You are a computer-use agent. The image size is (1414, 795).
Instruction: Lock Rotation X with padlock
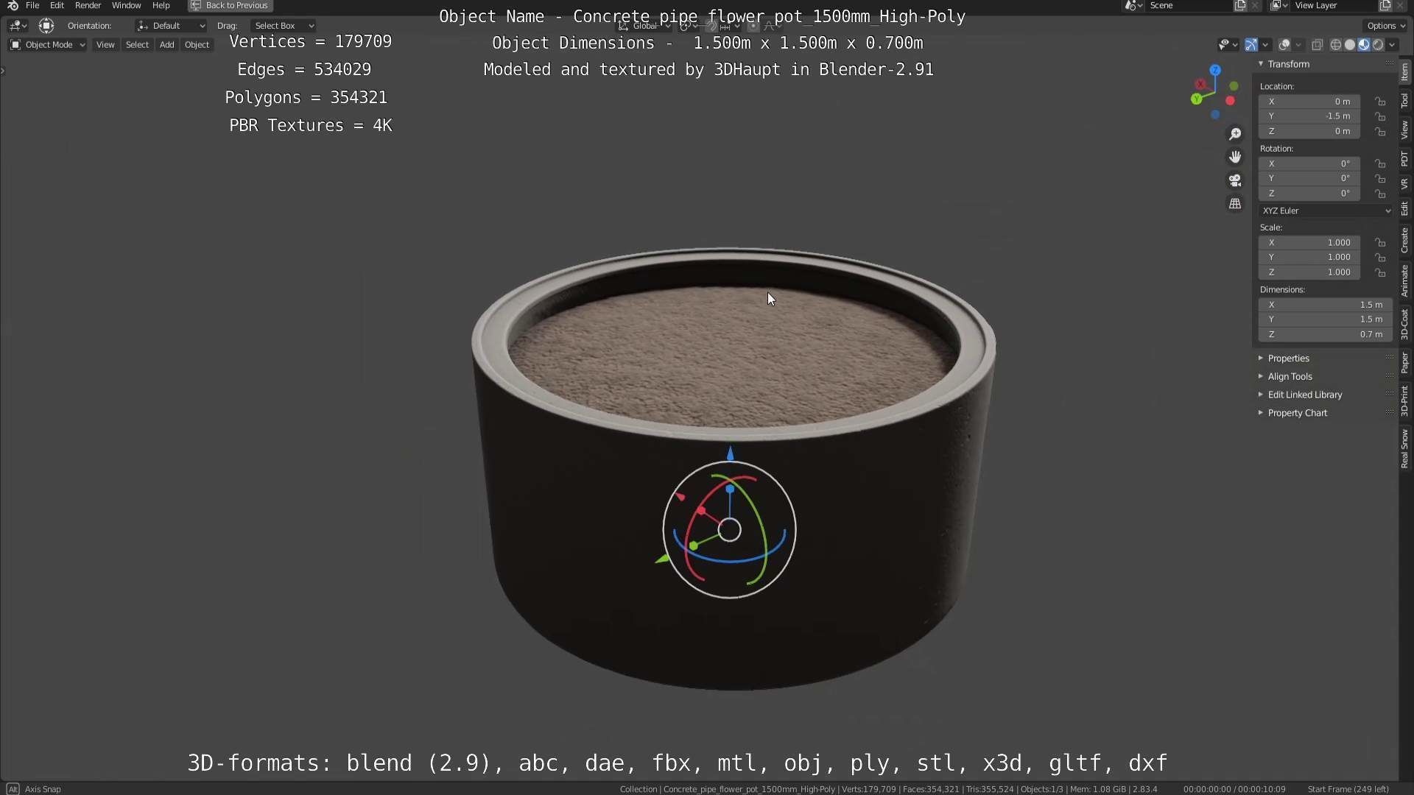[1381, 163]
